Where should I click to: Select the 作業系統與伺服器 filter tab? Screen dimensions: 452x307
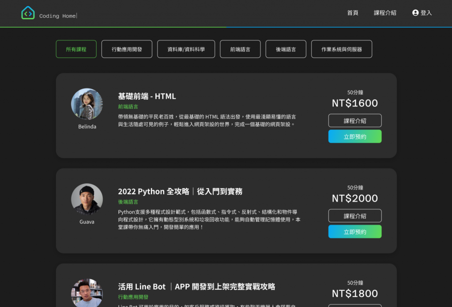[x=342, y=49]
